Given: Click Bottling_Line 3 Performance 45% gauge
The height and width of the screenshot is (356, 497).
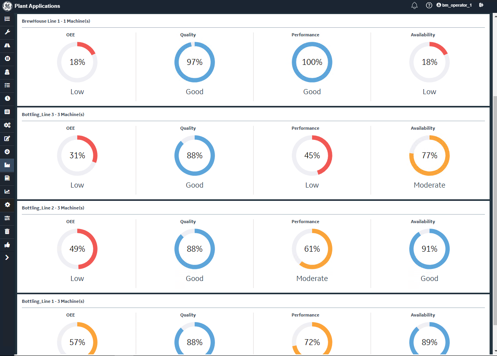Looking at the screenshot, I should 312,156.
